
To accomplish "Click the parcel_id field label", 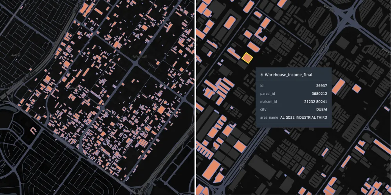I will coord(267,94).
